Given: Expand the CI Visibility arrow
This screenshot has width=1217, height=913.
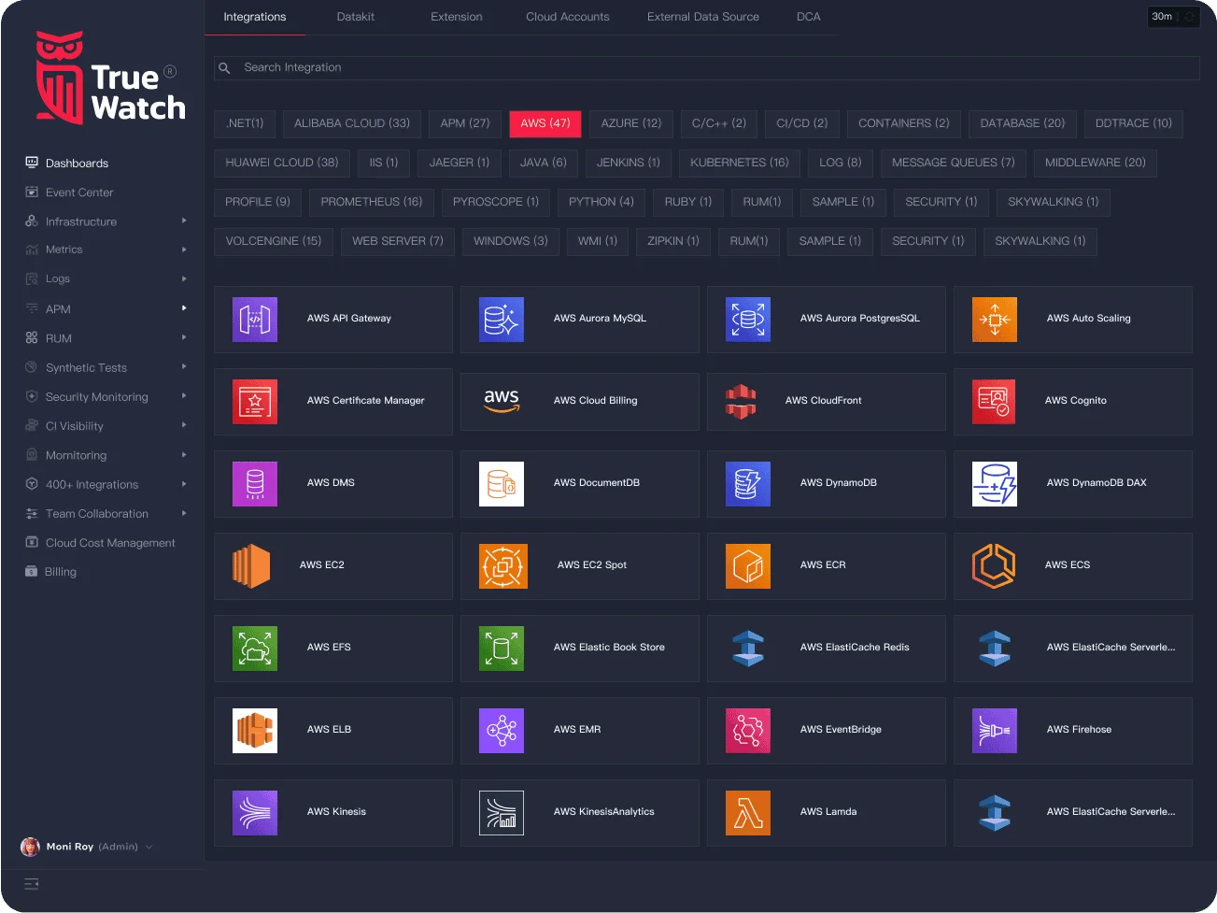Looking at the screenshot, I should (x=184, y=424).
